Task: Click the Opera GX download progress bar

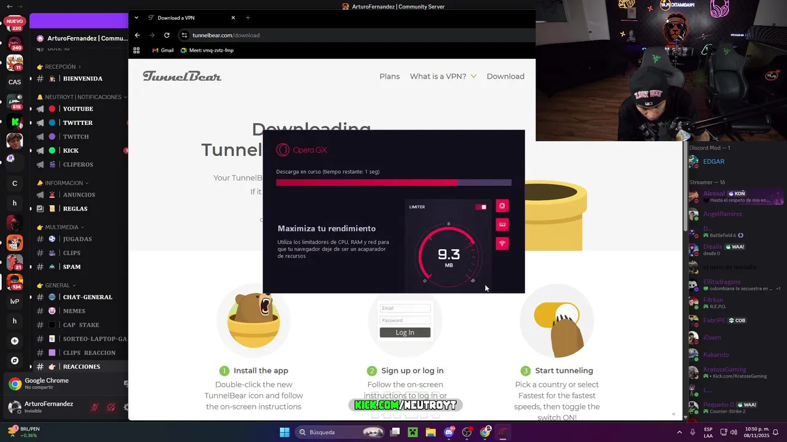Action: click(x=393, y=182)
